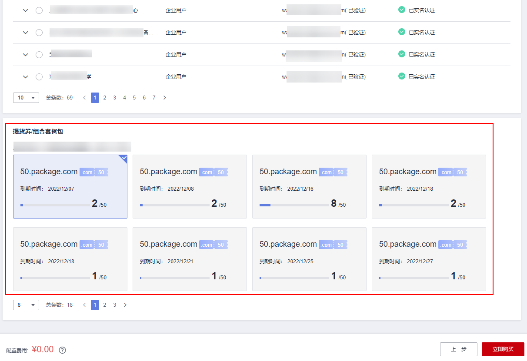Click green verified icon in the 心 row
The width and height of the screenshot is (527, 361).
pyautogui.click(x=402, y=10)
